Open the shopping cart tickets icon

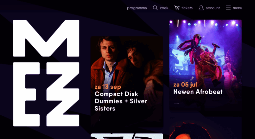pyautogui.click(x=177, y=8)
